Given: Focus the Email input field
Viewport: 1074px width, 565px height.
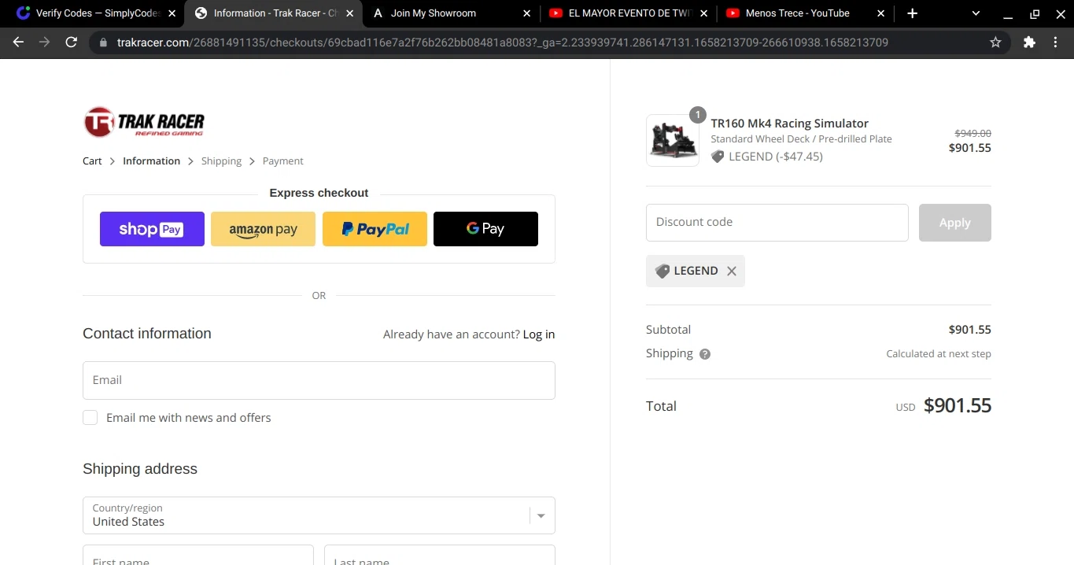Looking at the screenshot, I should [319, 380].
